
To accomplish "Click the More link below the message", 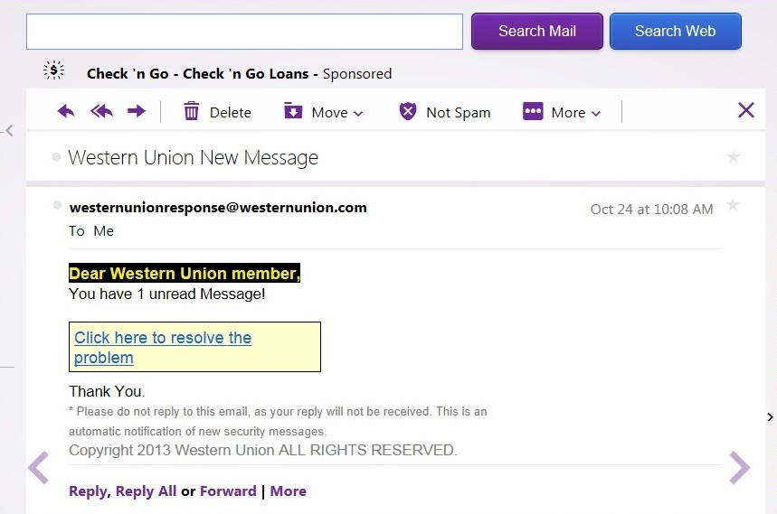I will point(288,491).
